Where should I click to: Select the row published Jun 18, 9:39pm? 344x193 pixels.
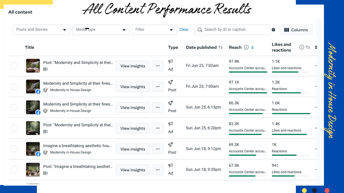coord(14,170)
